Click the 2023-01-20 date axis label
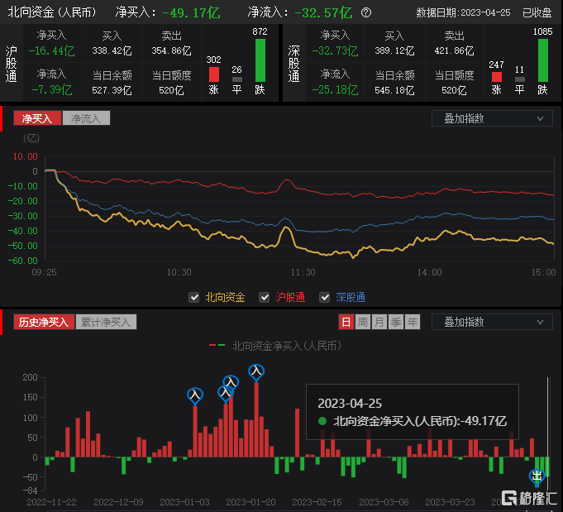The height and width of the screenshot is (512, 563). [250, 502]
